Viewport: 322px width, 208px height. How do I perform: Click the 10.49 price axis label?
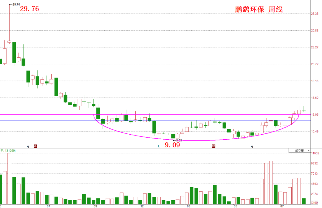[315, 131]
